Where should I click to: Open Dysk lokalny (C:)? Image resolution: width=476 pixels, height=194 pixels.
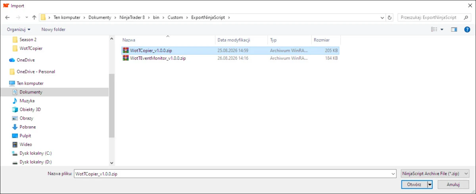pyautogui.click(x=36, y=153)
